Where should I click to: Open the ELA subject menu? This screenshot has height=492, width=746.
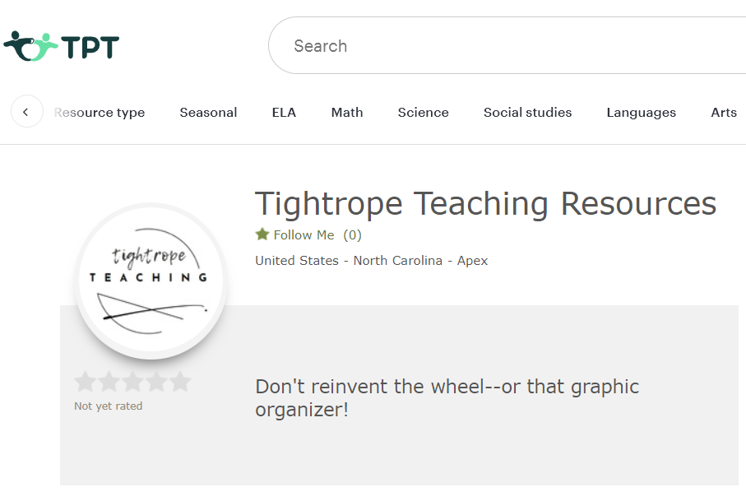[x=284, y=113]
